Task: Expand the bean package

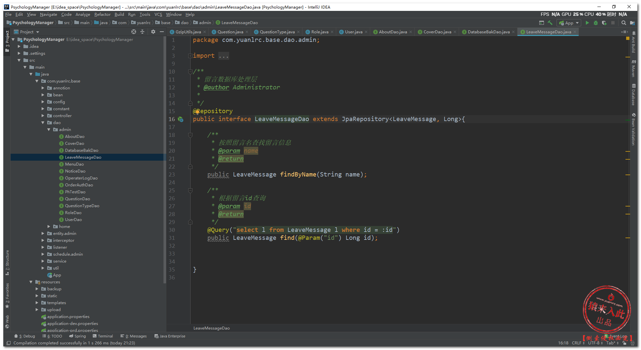Action: point(43,95)
